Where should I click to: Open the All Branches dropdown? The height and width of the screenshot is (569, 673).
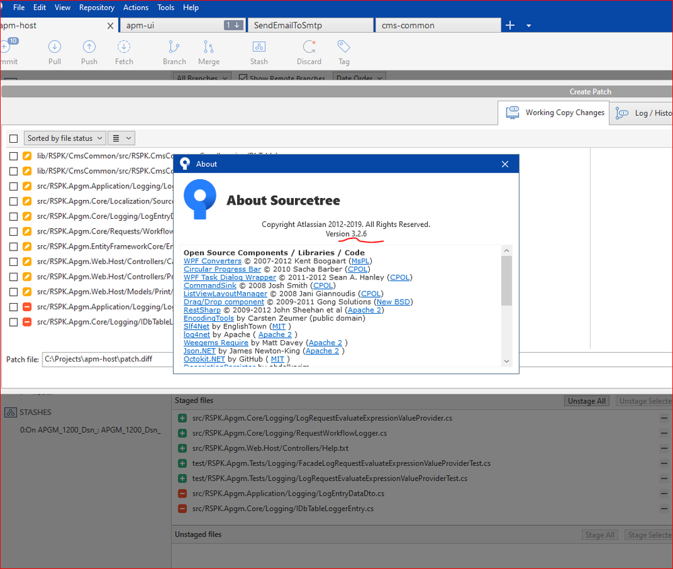click(x=203, y=77)
